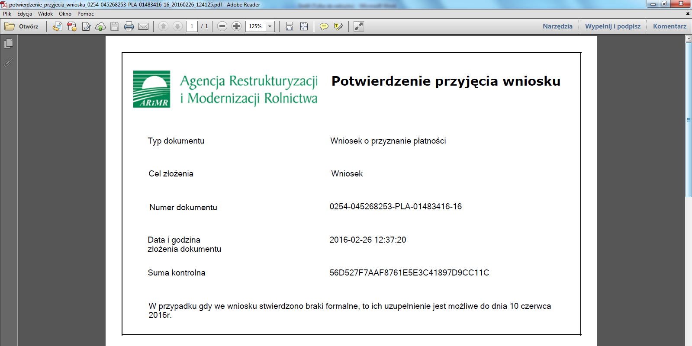Viewport: 692px width, 346px height.
Task: Open the Plik menu
Action: 7,14
